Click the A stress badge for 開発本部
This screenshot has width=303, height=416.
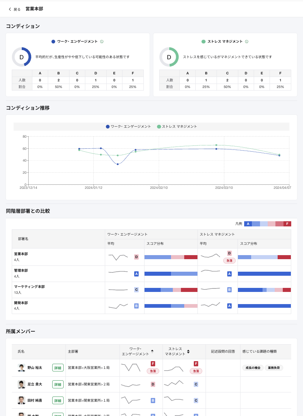229,306
